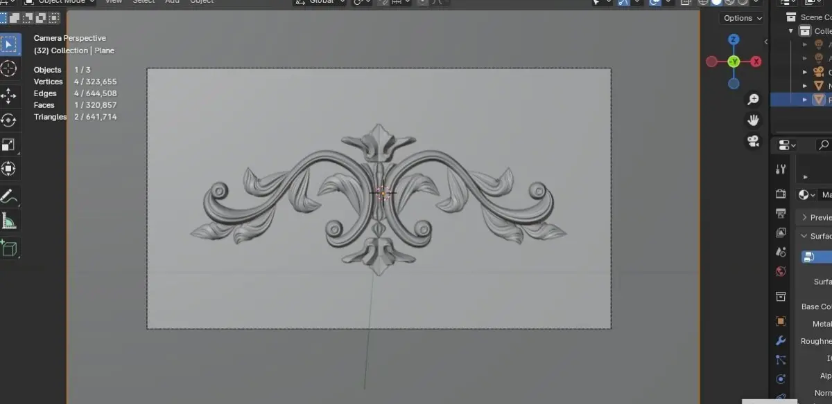Open the Scene properties tab

click(781, 252)
